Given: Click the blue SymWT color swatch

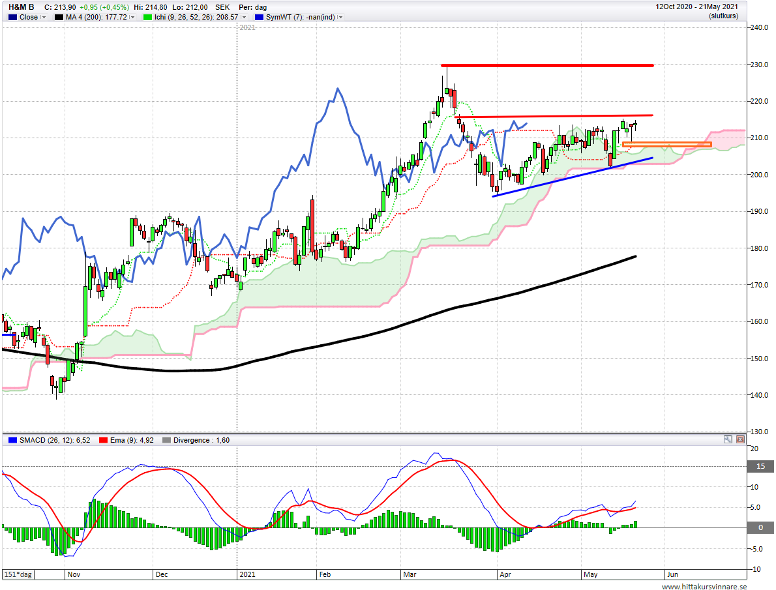Looking at the screenshot, I should coord(259,18).
